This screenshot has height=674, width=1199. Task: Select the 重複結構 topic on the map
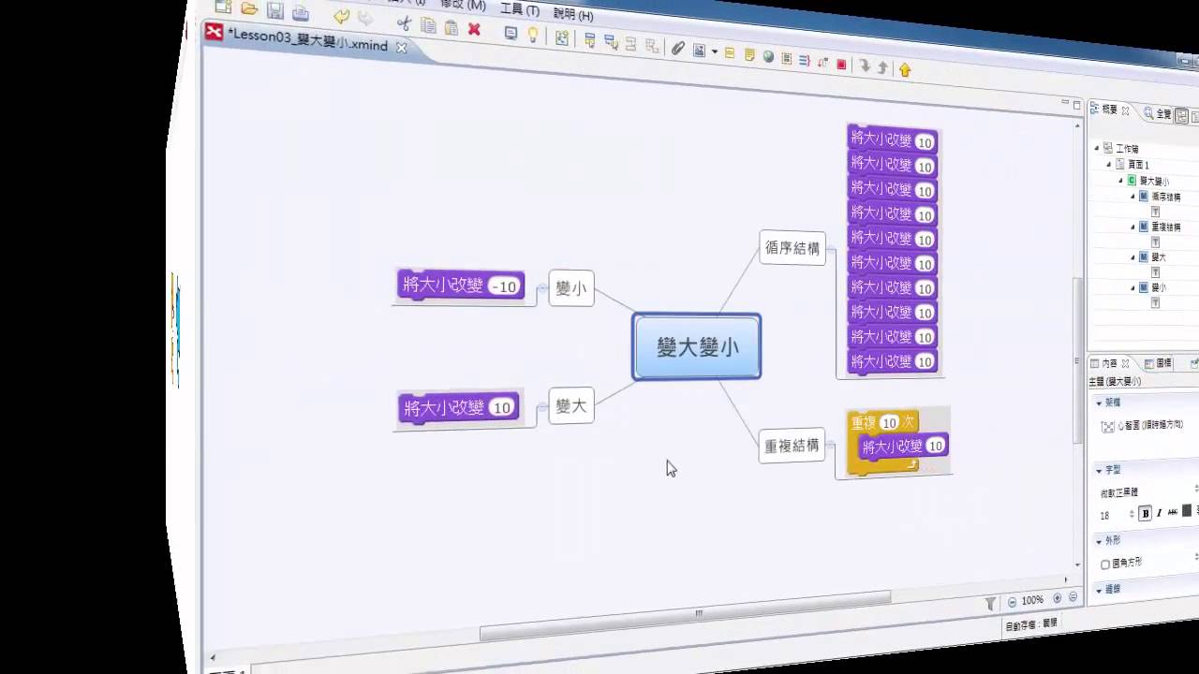pyautogui.click(x=792, y=446)
